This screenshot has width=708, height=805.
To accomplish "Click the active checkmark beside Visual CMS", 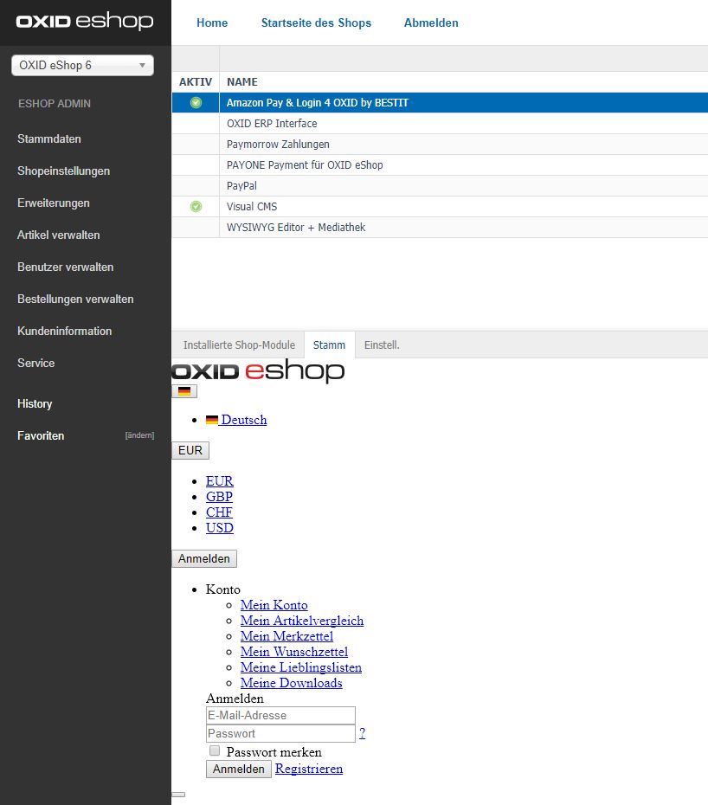I will [196, 207].
